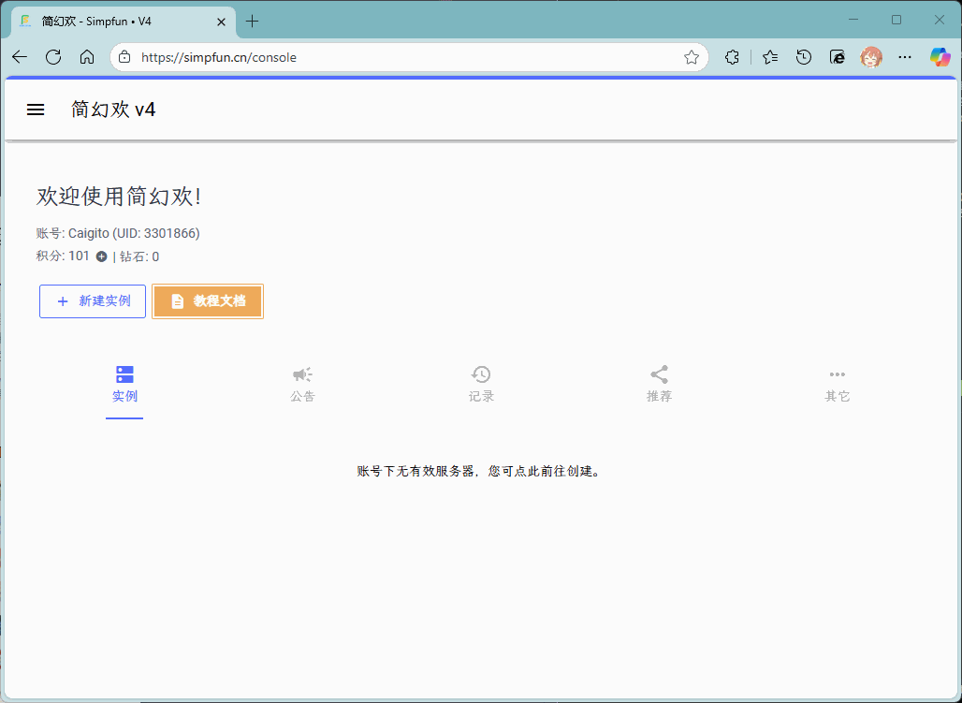Click the Internet Explorer mode icon
This screenshot has width=962, height=703.
838,57
